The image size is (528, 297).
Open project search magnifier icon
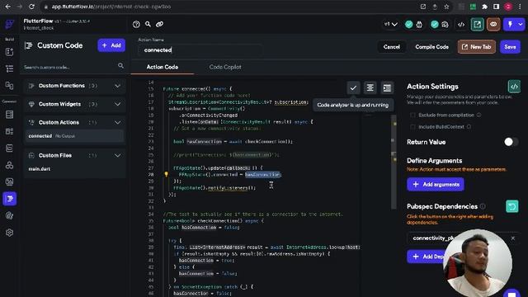point(148,24)
